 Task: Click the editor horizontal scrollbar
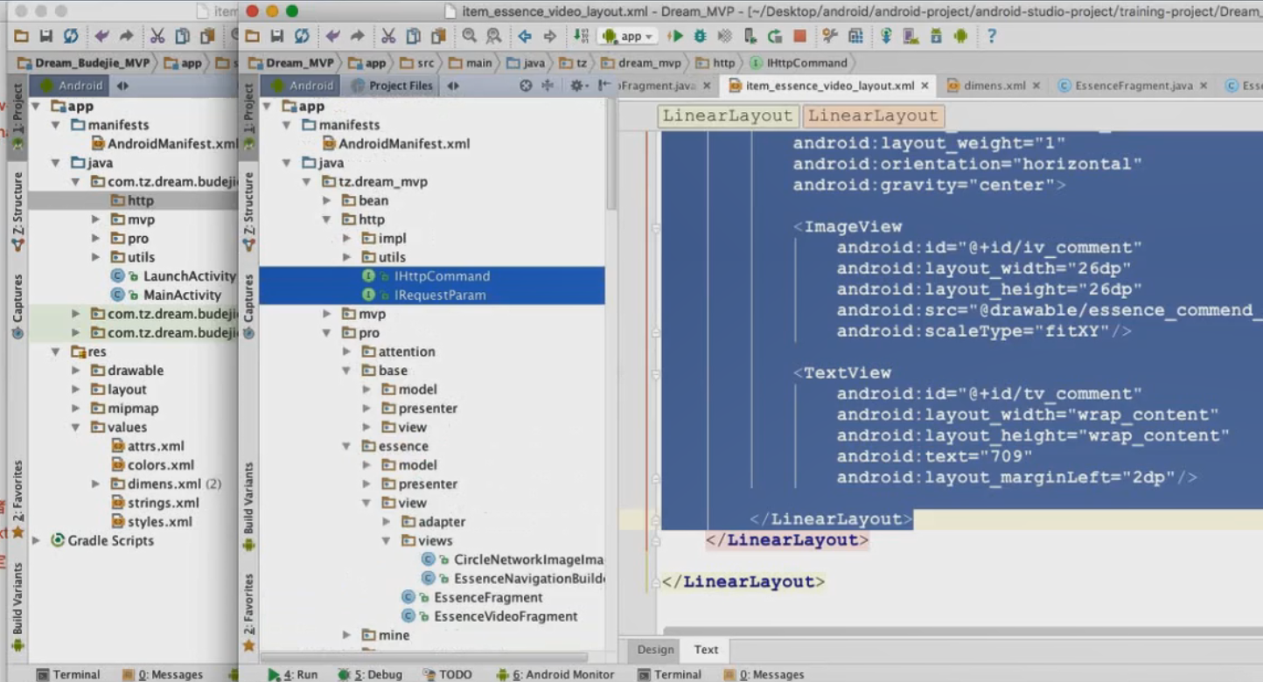962,630
